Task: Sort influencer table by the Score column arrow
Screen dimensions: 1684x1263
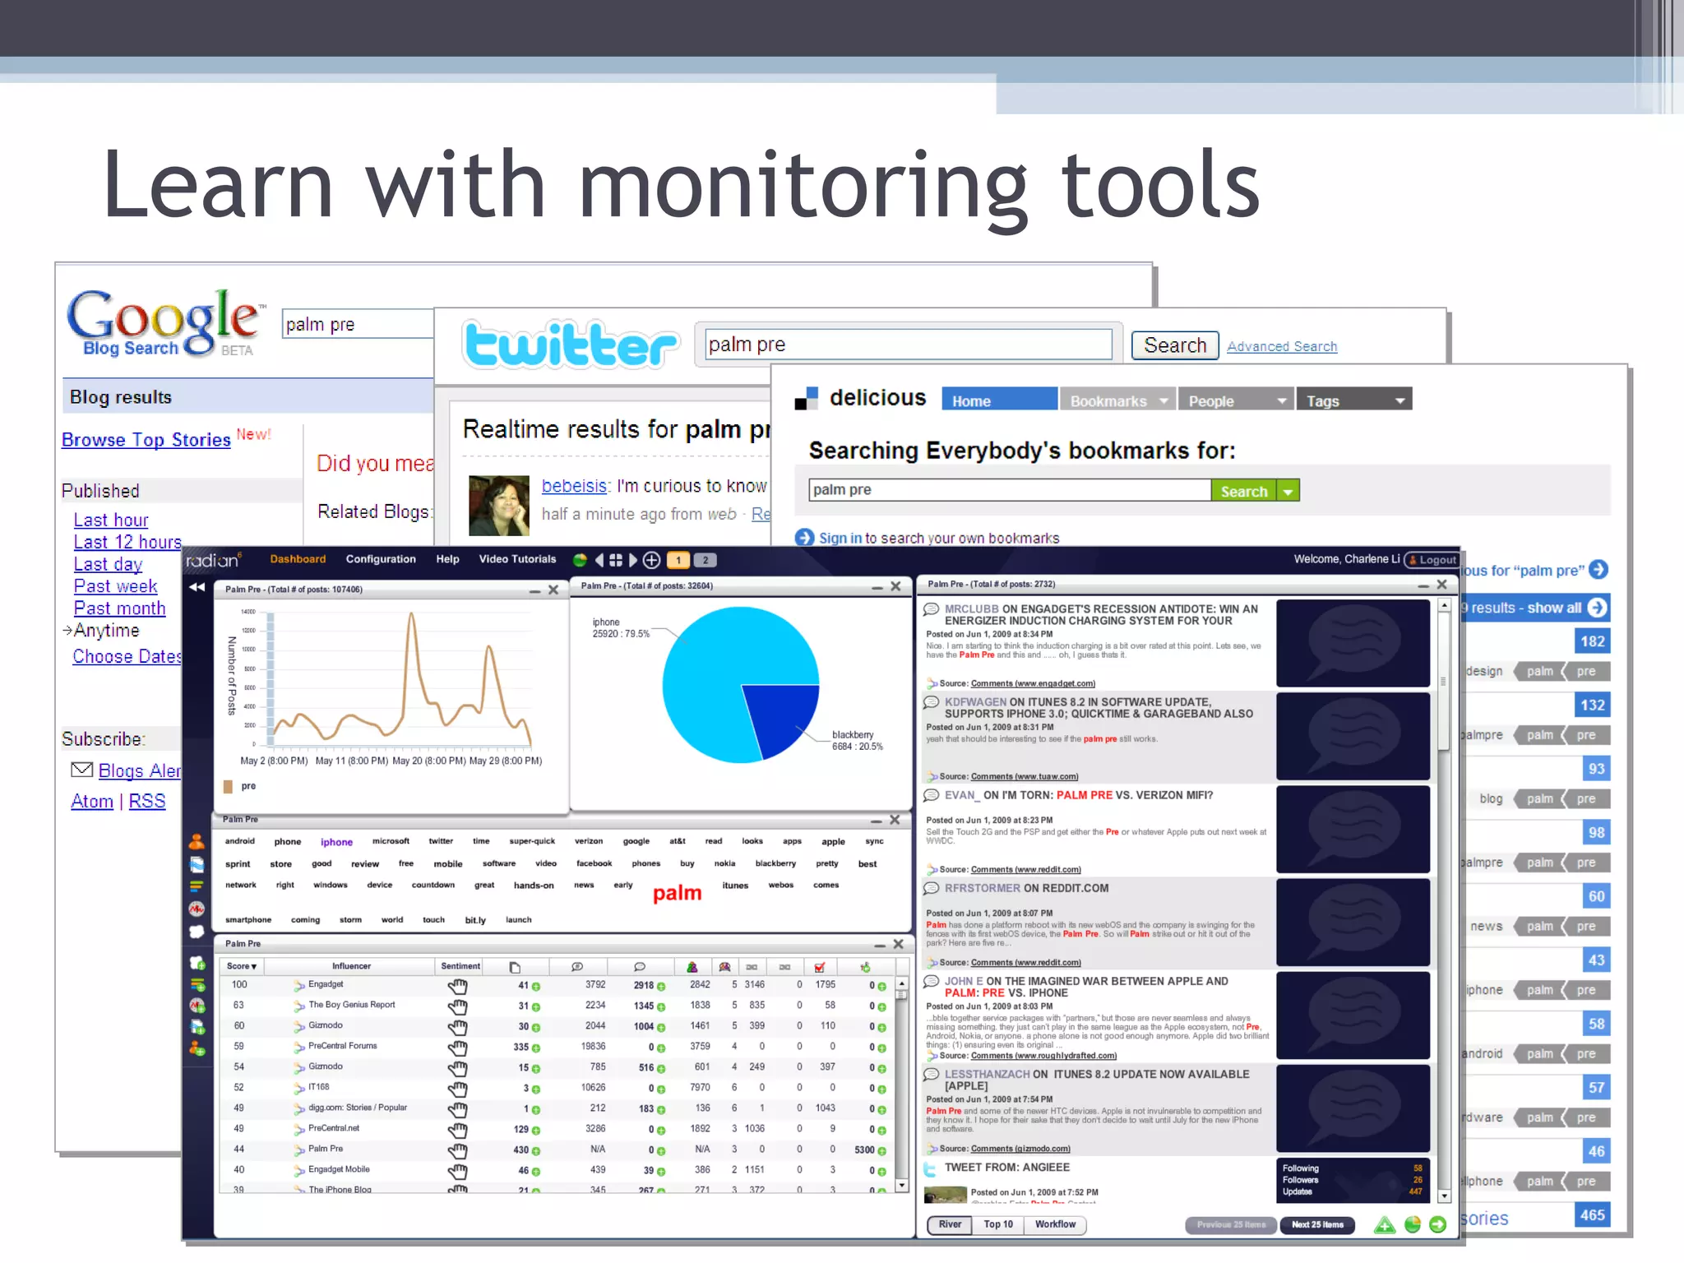Action: click(x=254, y=967)
